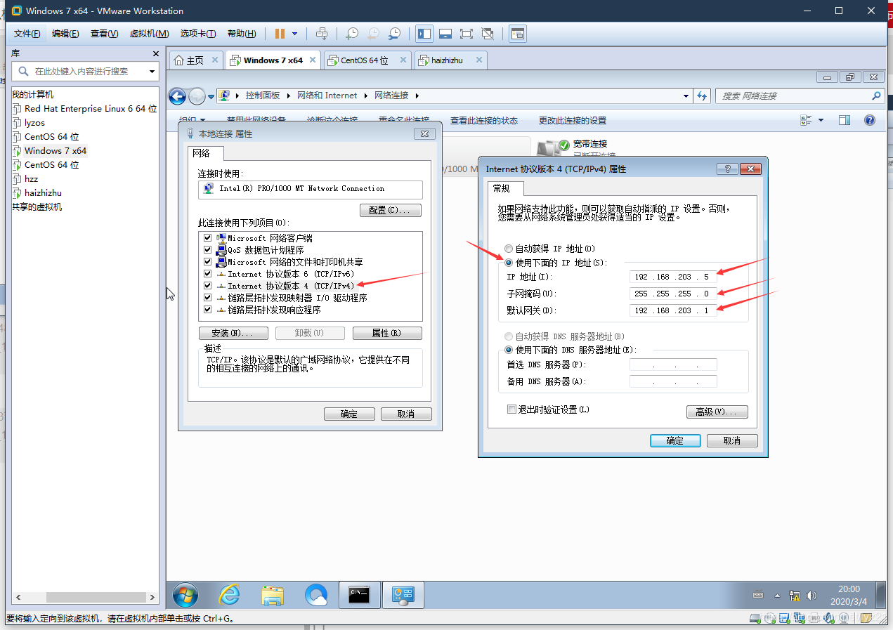Click the guest volume speaker icon
The width and height of the screenshot is (893, 630).
click(x=811, y=596)
